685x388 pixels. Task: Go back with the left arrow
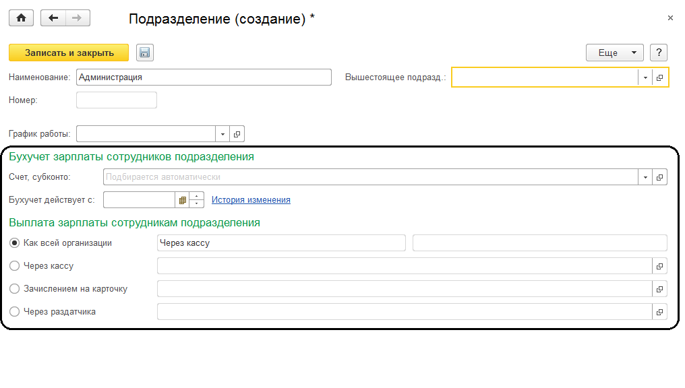(53, 18)
